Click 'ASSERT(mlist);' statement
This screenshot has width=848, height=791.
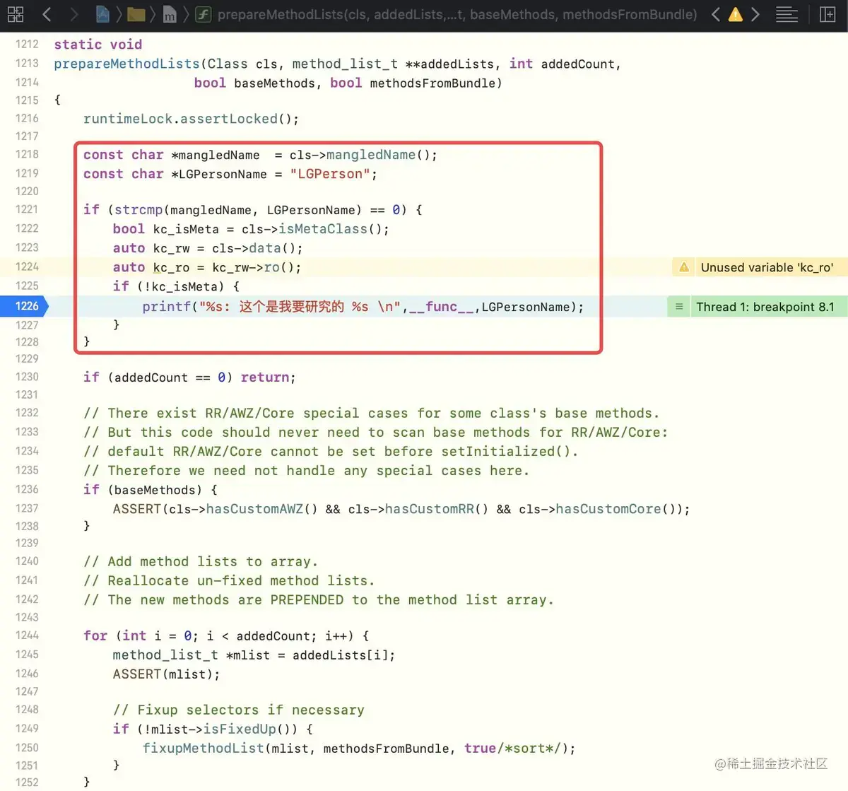coord(166,674)
